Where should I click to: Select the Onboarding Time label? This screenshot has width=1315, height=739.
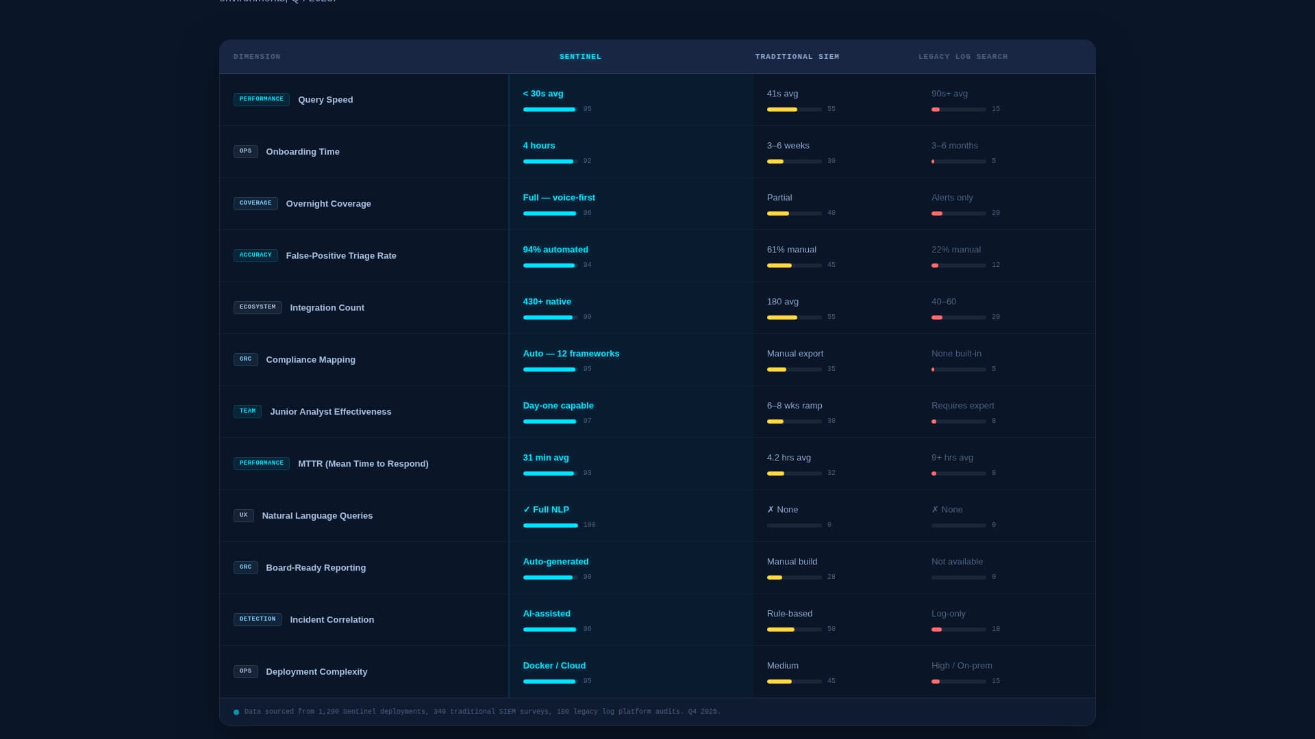(x=303, y=152)
